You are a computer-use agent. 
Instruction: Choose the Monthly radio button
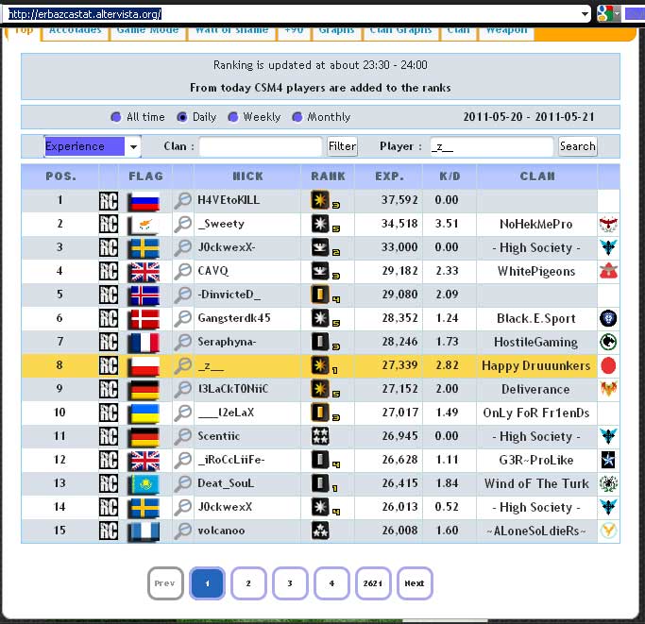(297, 117)
